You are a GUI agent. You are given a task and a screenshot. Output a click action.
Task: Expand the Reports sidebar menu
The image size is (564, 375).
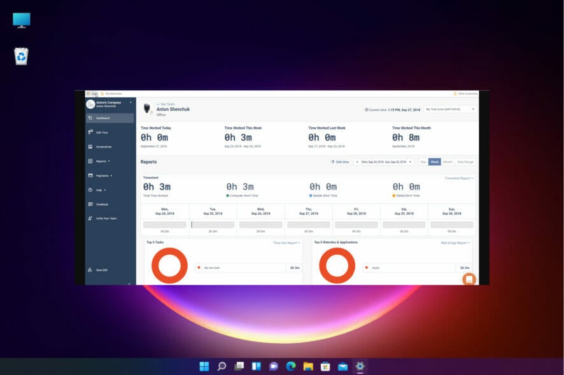(103, 161)
